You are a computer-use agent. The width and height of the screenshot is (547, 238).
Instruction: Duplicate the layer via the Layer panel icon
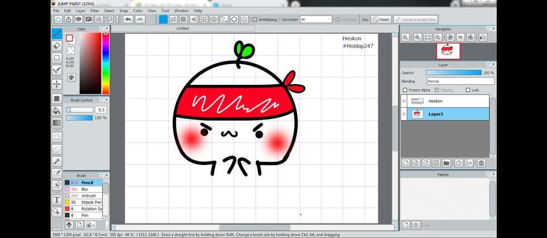(459, 163)
